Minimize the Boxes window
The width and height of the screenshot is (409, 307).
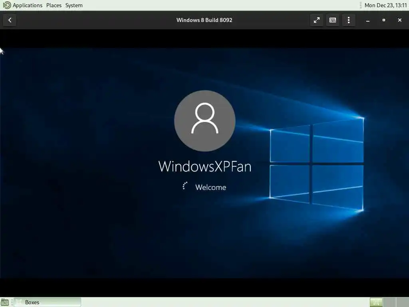pyautogui.click(x=368, y=20)
